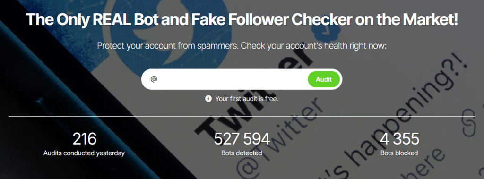
Task: Click the green Audit button
Action: click(323, 79)
